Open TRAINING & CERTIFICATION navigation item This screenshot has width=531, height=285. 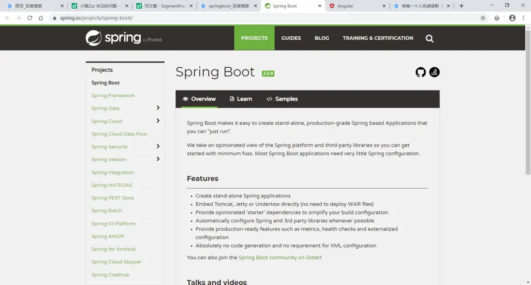[378, 38]
